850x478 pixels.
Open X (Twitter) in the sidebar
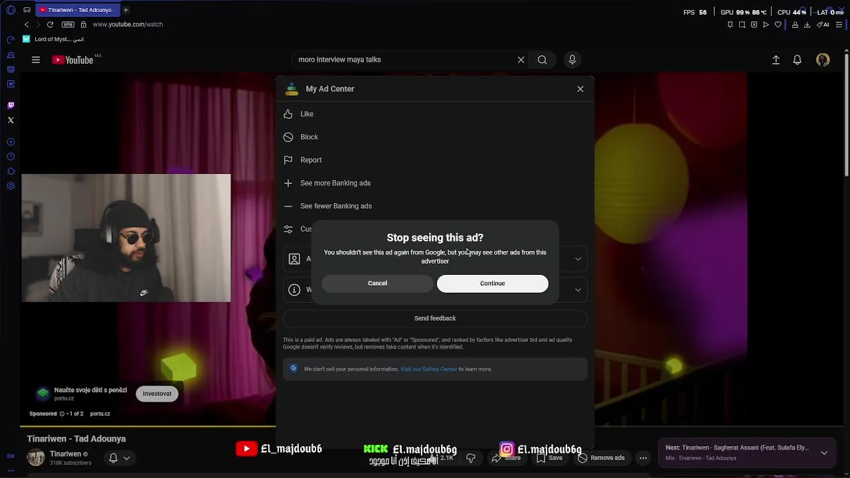(11, 120)
